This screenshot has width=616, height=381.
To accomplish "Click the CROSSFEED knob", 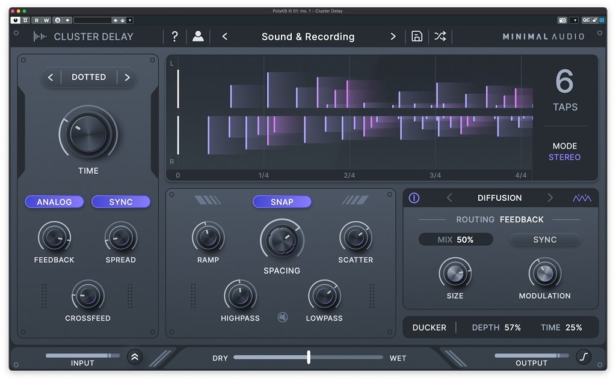I will coord(88,296).
